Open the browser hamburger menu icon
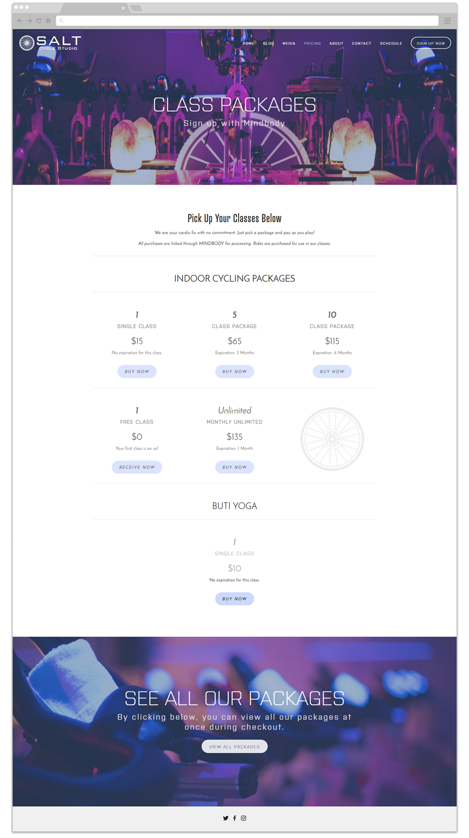The height and width of the screenshot is (838, 469). 447,21
